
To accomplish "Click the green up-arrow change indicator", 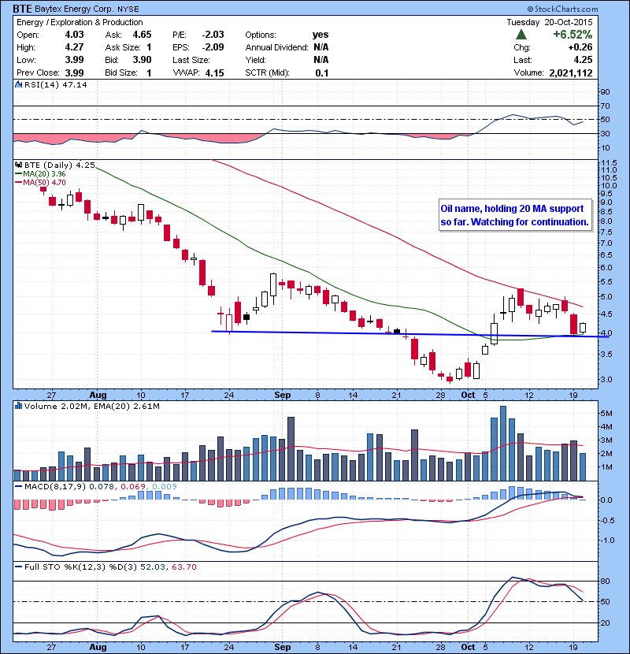I will (521, 35).
